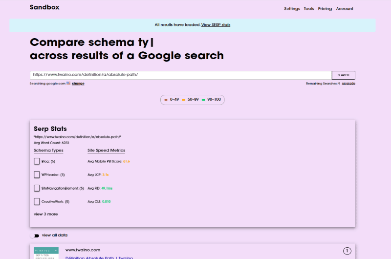The image size is (391, 259).
Task: Click the orange 50-89 score legend dot
Action: click(184, 100)
